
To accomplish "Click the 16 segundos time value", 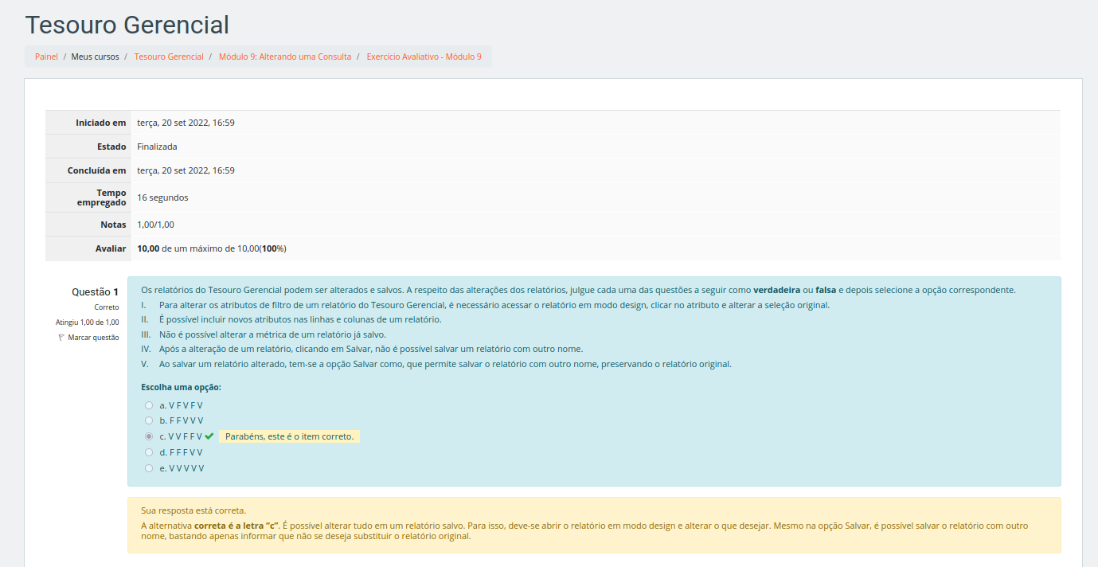I will click(162, 197).
